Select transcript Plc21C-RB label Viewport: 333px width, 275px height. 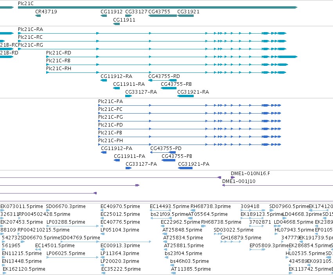pos(58,61)
